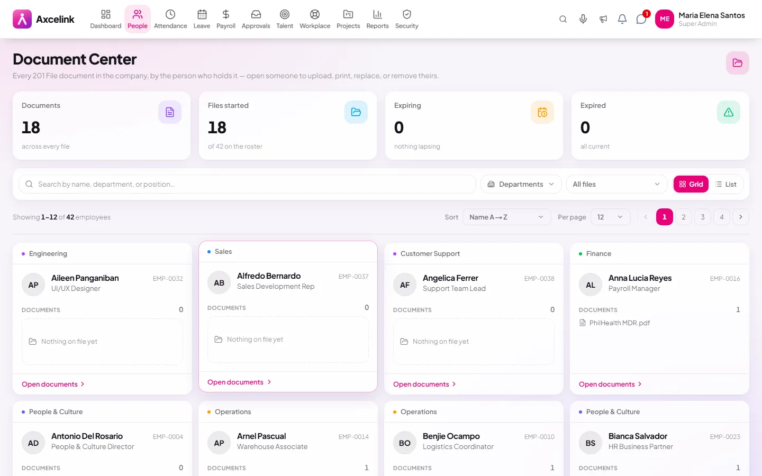Click the Engineering department label
762x476 pixels.
coord(48,254)
